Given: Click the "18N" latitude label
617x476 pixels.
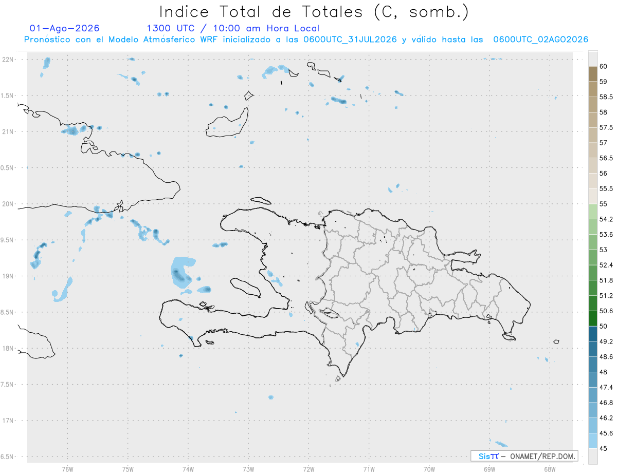Looking at the screenshot, I should tap(8, 349).
